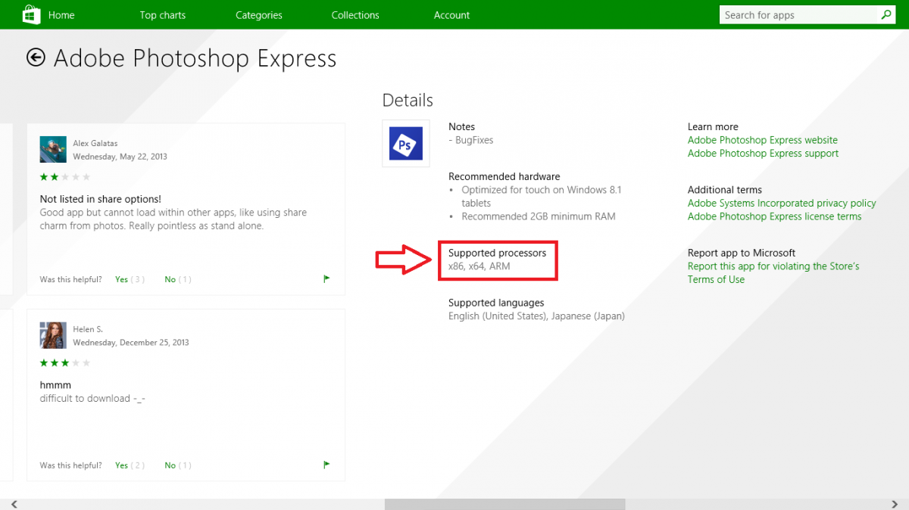909x510 pixels.
Task: Click the Windows Store logo icon
Action: coord(31,14)
